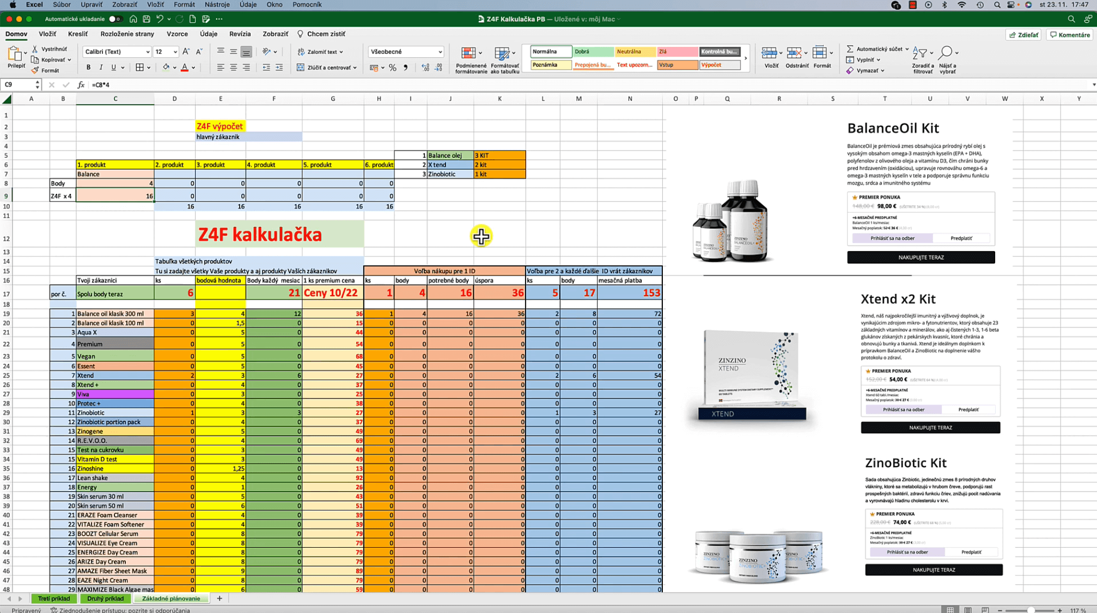Toggle bottom vertical alignment
Image resolution: width=1097 pixels, height=613 pixels.
(246, 52)
